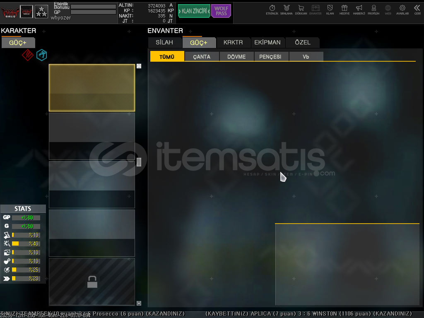Open the Etkinlik events icon

(272, 9)
